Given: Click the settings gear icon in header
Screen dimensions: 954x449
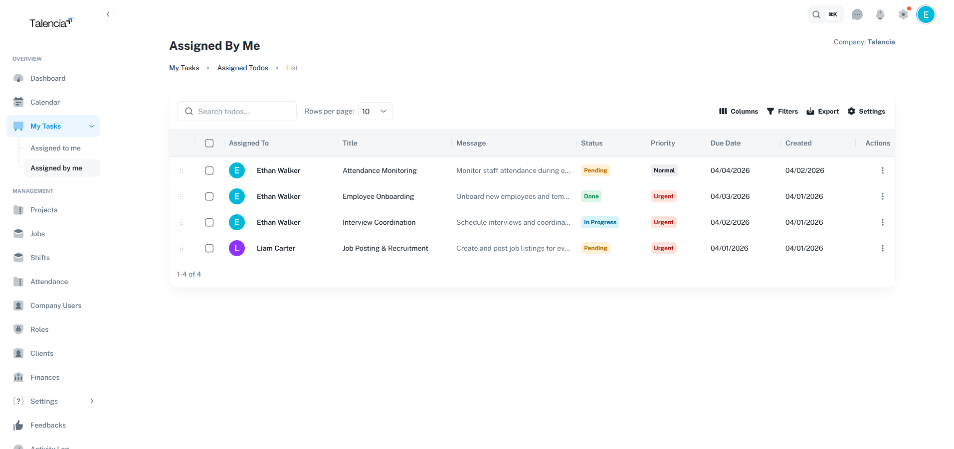Looking at the screenshot, I should click(x=903, y=14).
